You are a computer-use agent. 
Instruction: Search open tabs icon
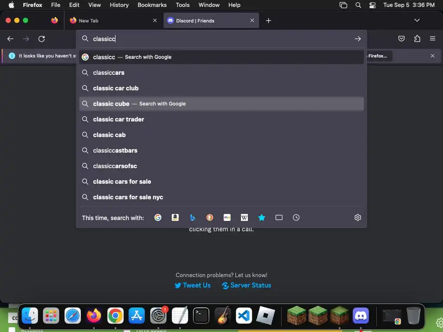(x=279, y=217)
